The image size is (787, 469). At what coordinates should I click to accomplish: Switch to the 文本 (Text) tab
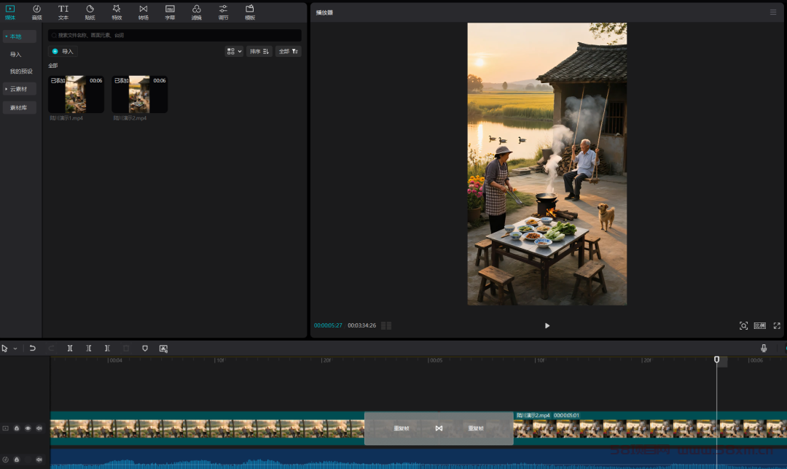click(63, 12)
